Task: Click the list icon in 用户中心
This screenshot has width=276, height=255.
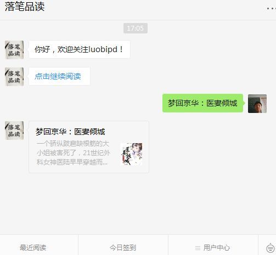Action: click(x=198, y=248)
